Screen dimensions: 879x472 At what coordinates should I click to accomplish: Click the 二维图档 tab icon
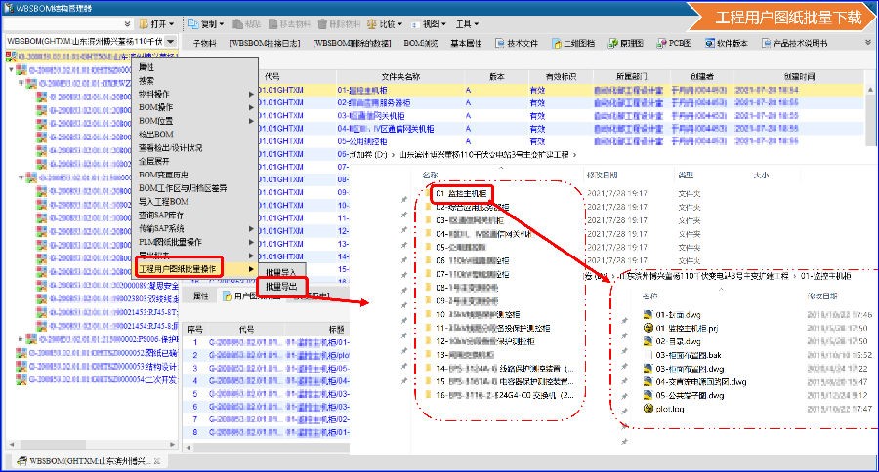[558, 44]
